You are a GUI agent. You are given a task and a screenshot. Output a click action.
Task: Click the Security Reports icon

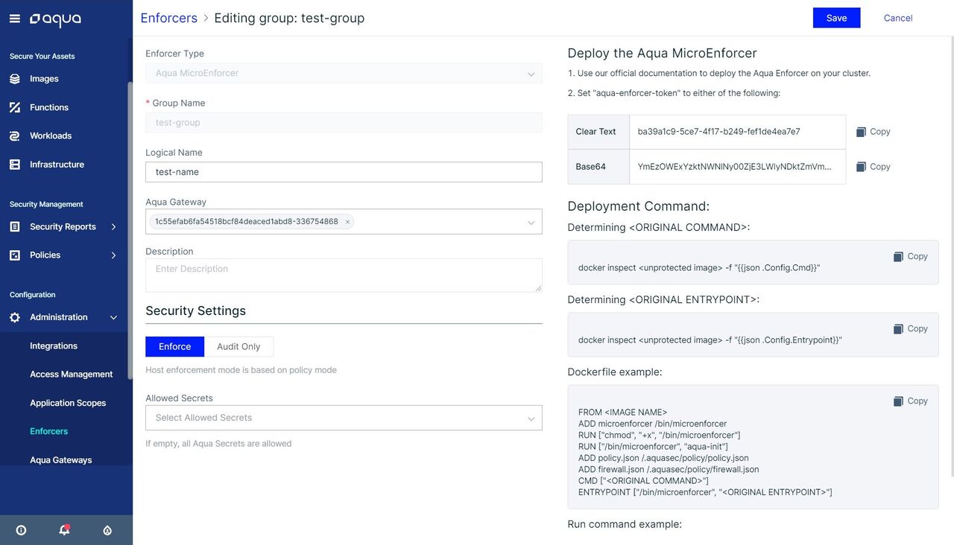click(15, 226)
